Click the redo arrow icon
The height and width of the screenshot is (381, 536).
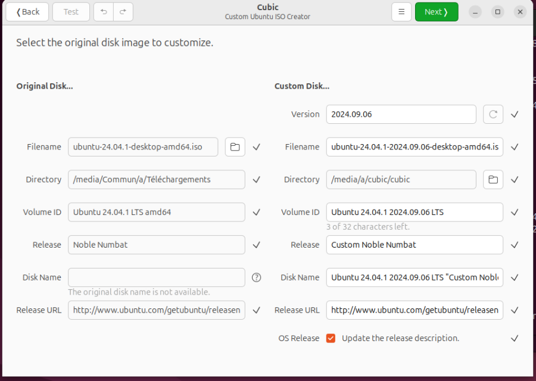pyautogui.click(x=123, y=12)
